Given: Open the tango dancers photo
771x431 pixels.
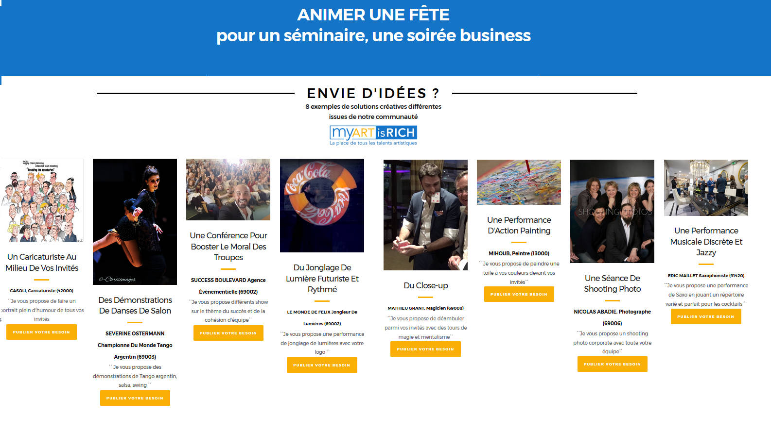Looking at the screenshot, I should pos(135,221).
